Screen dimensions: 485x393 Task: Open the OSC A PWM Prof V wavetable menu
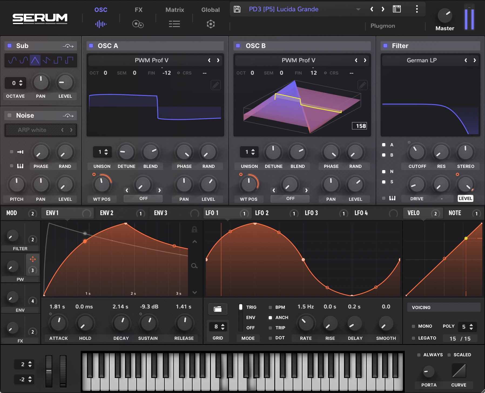tap(151, 60)
